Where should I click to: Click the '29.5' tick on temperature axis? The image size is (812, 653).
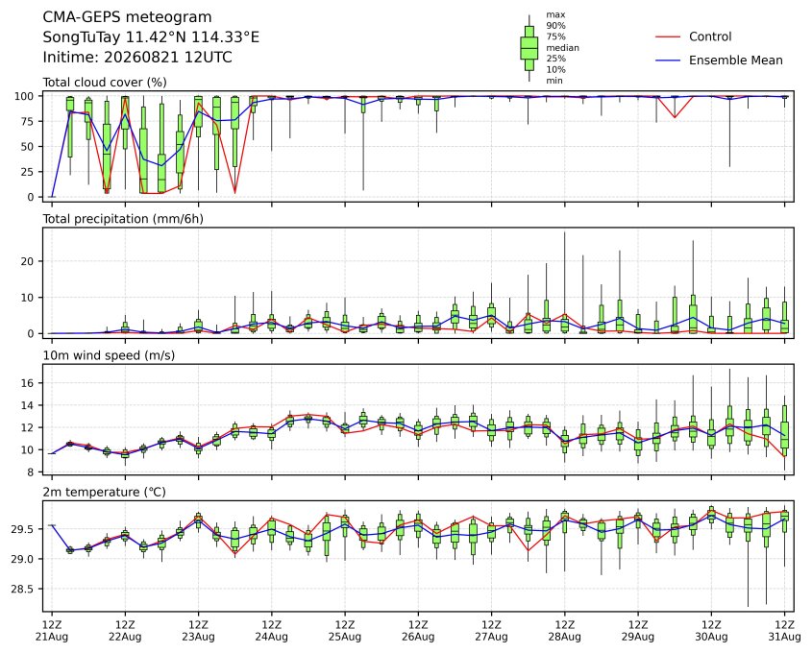coord(24,529)
